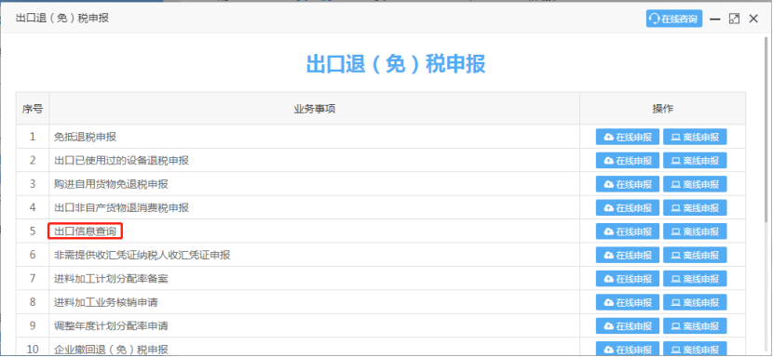The height and width of the screenshot is (357, 773).
Task: Click 在线申报 for 出口非自产货物退消费税申报
Action: 627,208
